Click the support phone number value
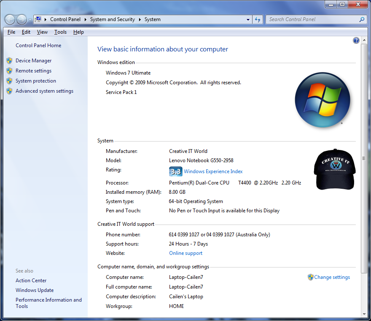 point(219,235)
